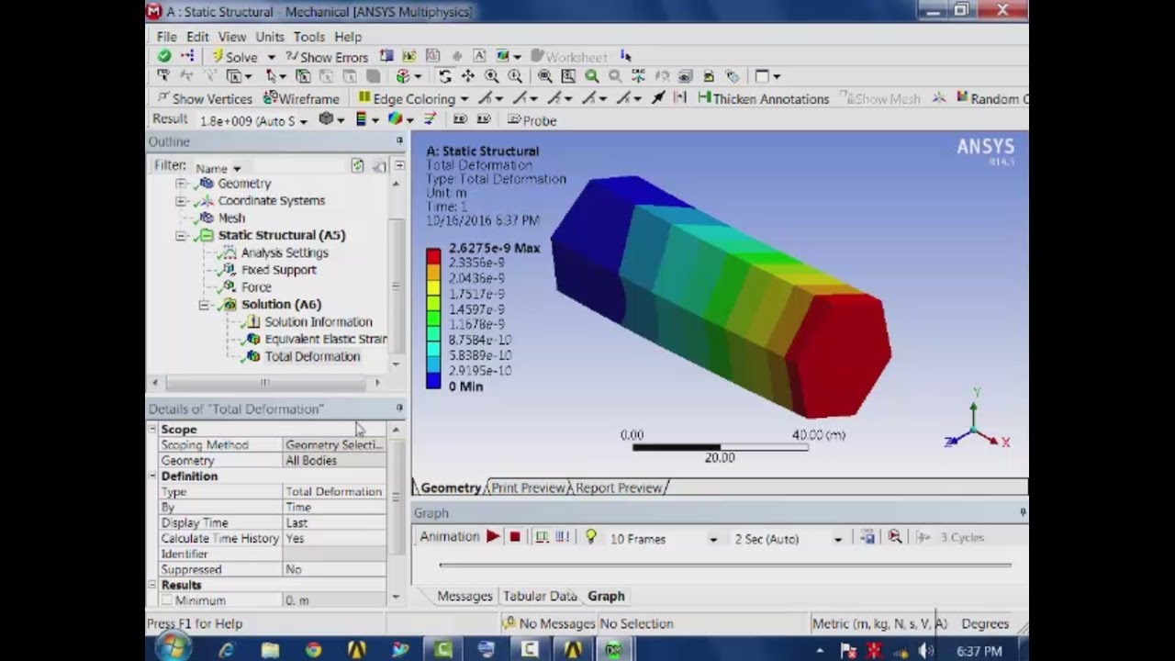The height and width of the screenshot is (661, 1175).
Task: Select Fixed Support in the outline
Action: [278, 271]
